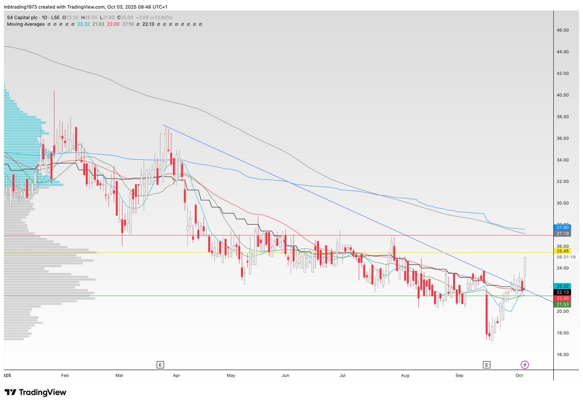This screenshot has width=583, height=404.
Task: Click the blue 27.60 price scale label
Action: (562, 227)
